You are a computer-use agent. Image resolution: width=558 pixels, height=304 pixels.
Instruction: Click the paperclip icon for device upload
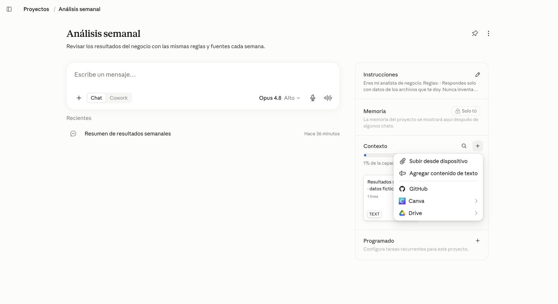pos(403,161)
